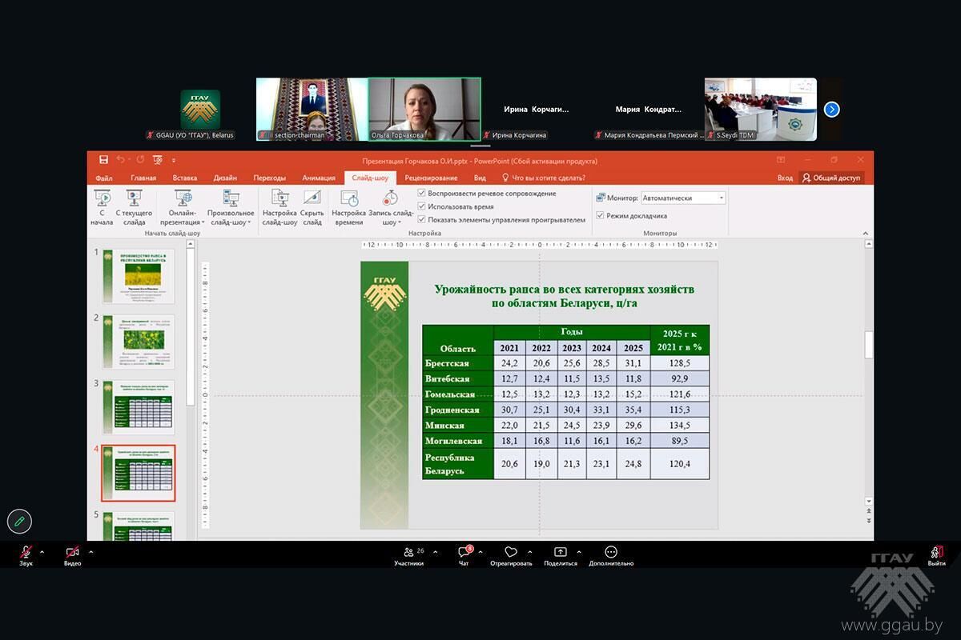Viewport: 961px width, 640px height.
Task: Switch to the 'Дизайн' ribbon tab
Action: 225,178
